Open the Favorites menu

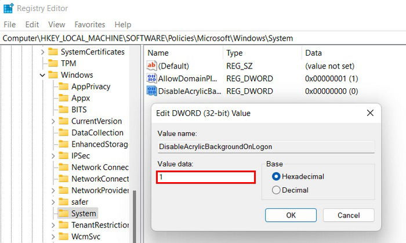coord(90,24)
